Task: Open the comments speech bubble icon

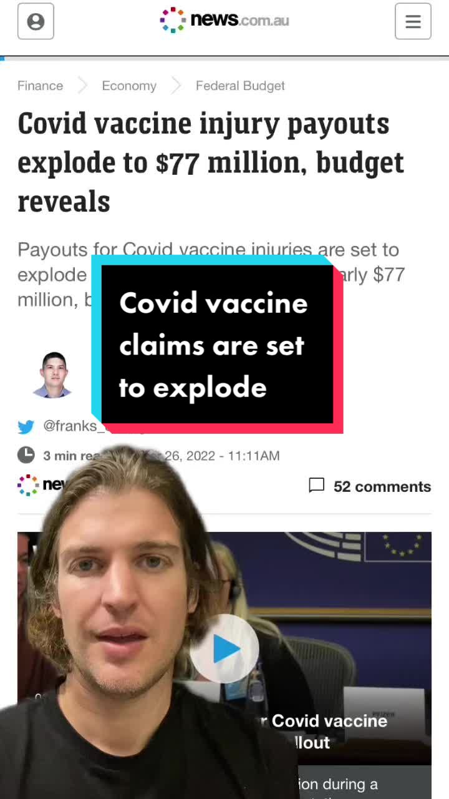Action: click(x=317, y=486)
